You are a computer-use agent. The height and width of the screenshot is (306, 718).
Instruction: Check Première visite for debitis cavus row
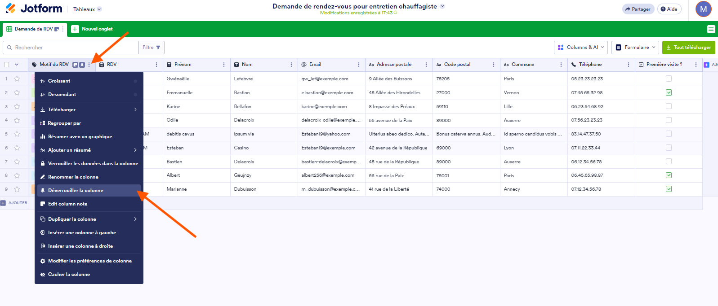[x=669, y=134]
